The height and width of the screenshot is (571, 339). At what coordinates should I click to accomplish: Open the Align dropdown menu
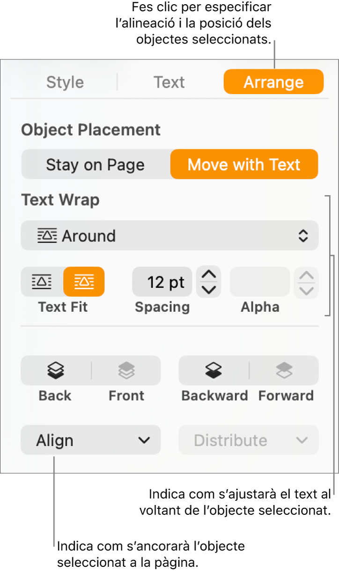click(x=90, y=440)
